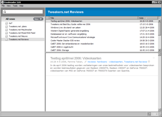Open the Testlog april/mei 2006 headline in preview
162x117 pixels.
tap(76, 58)
